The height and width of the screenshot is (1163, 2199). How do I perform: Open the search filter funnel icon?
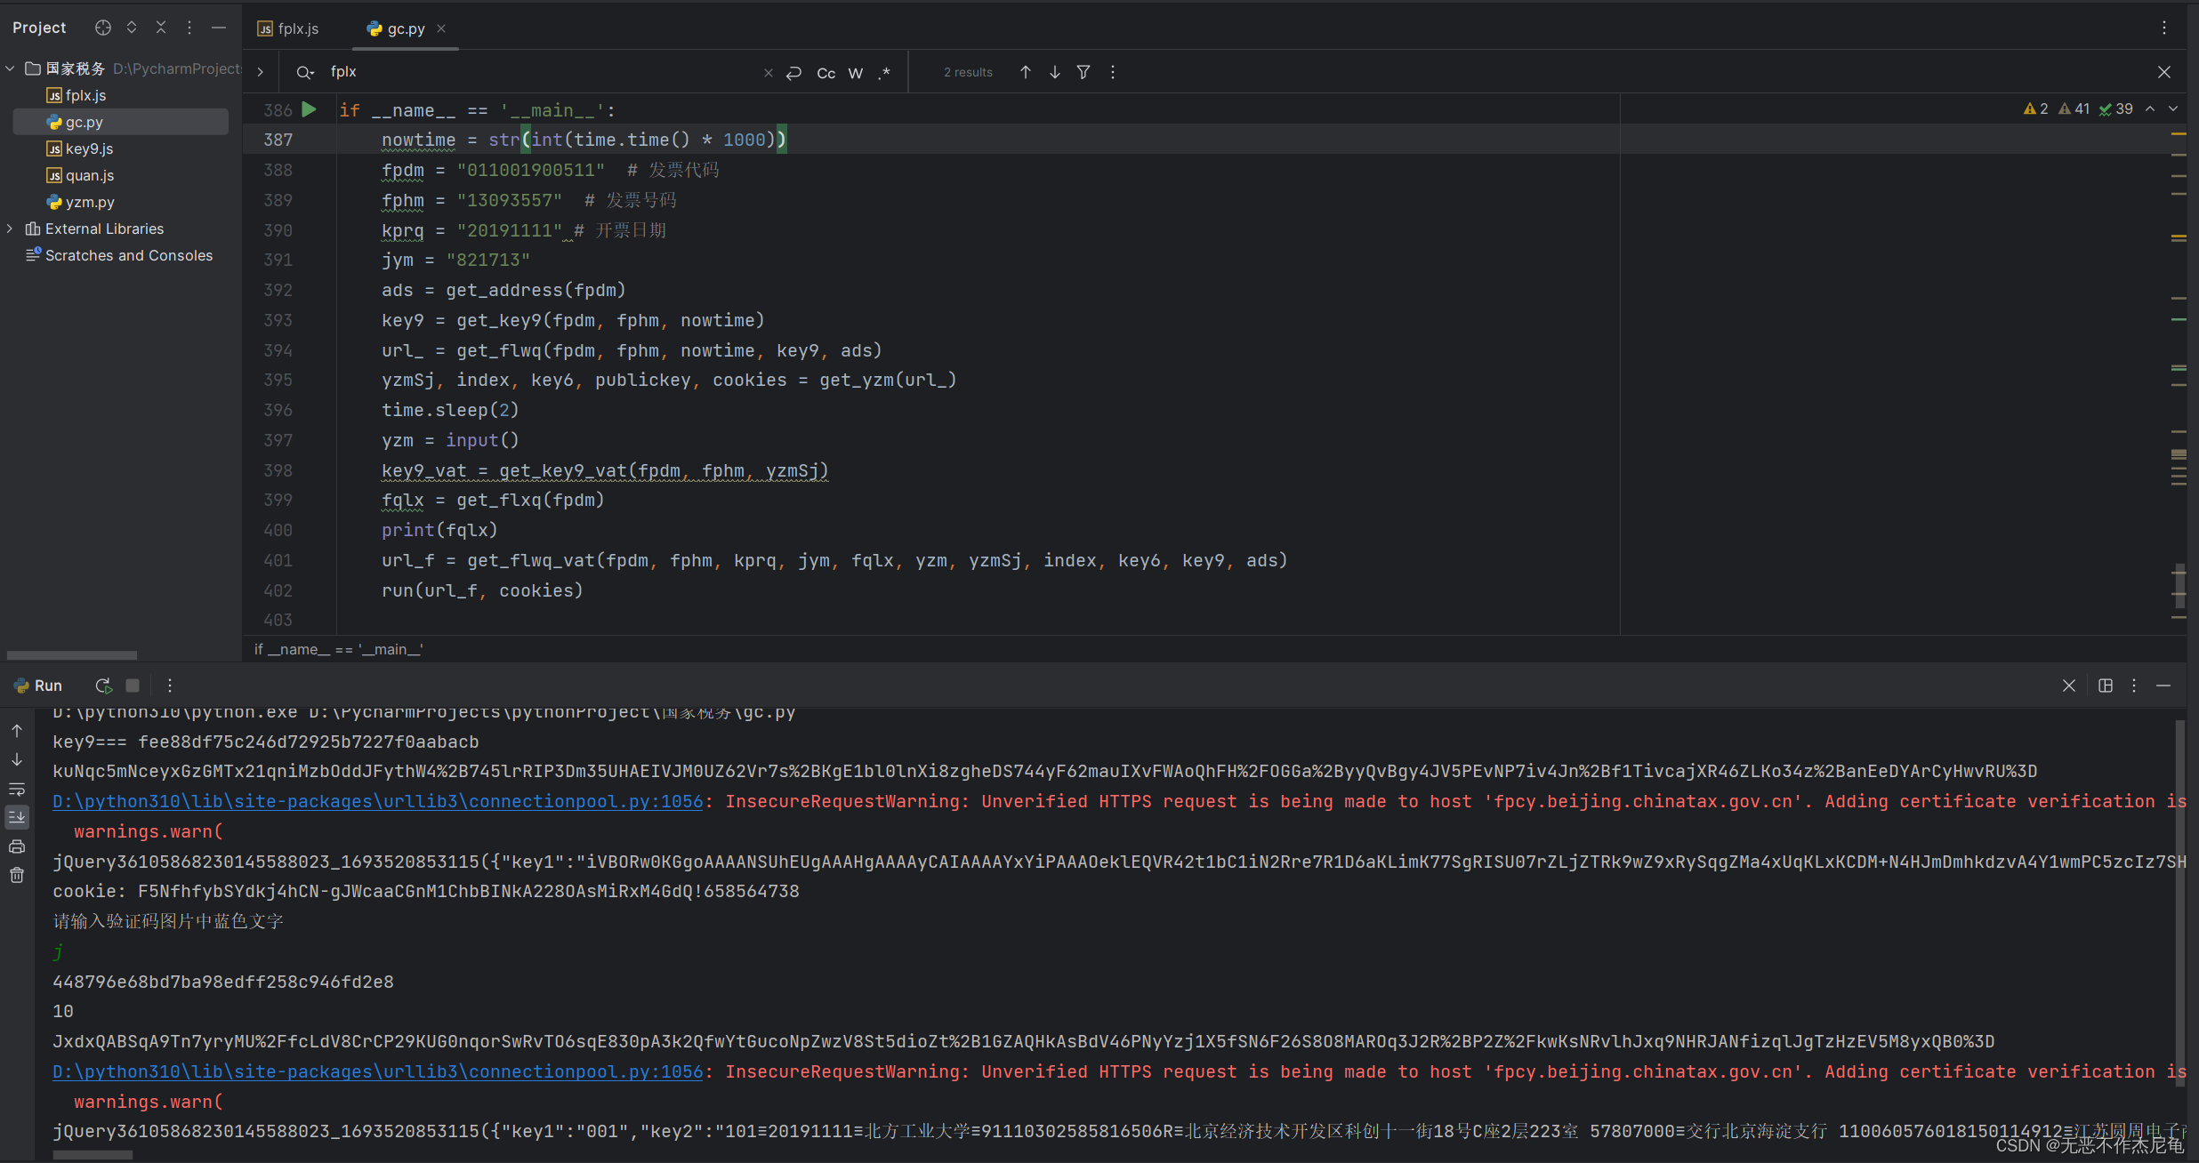pos(1083,72)
